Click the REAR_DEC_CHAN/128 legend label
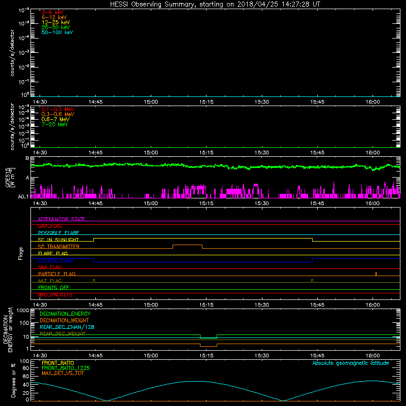This screenshot has height=406, width=406. click(67, 327)
